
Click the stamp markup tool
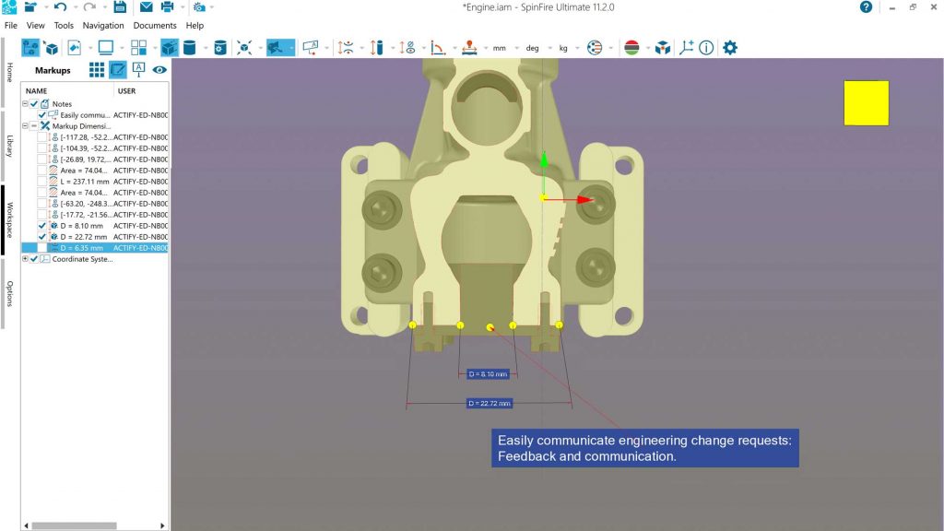[469, 48]
